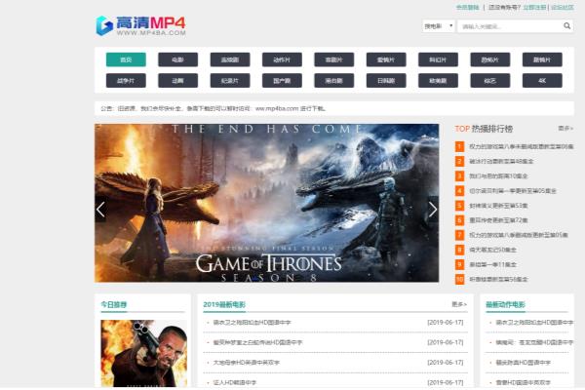Screen dimensions: 585x390
Task: Click the 立即注册 register link
Action: coord(534,8)
